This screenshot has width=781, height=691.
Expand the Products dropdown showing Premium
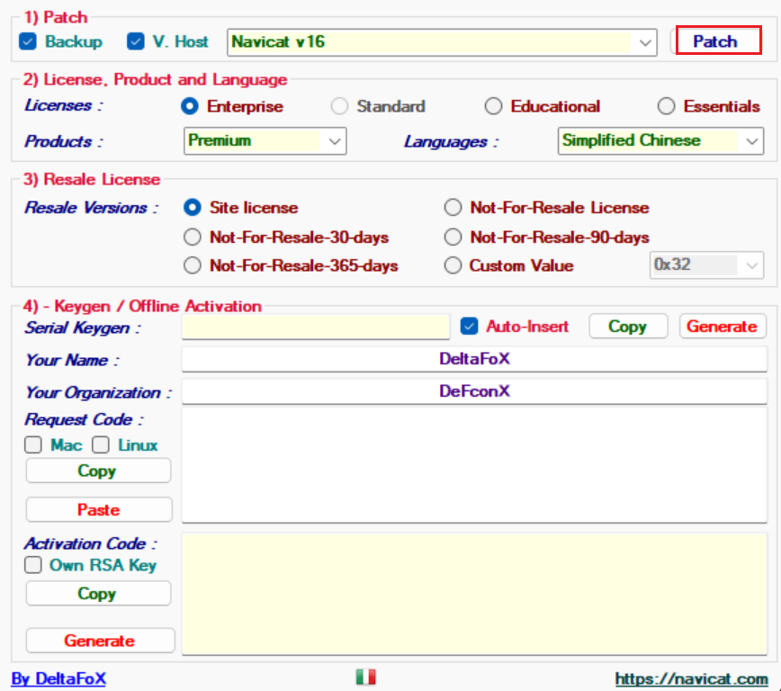[335, 141]
